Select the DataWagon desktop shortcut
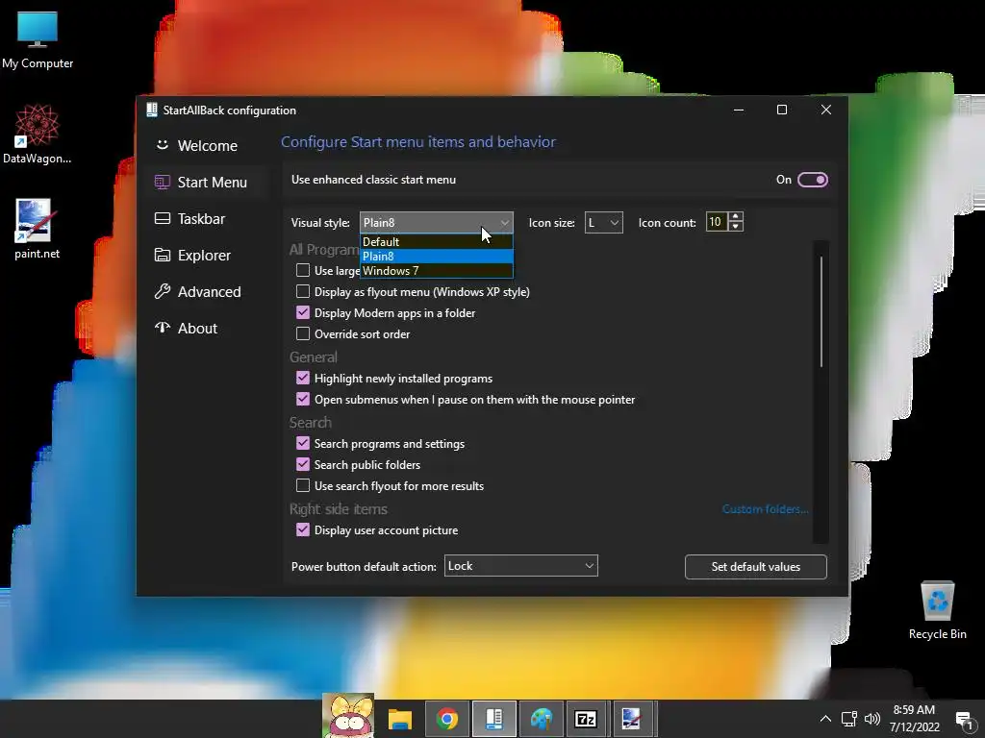This screenshot has height=738, width=985. (x=38, y=134)
